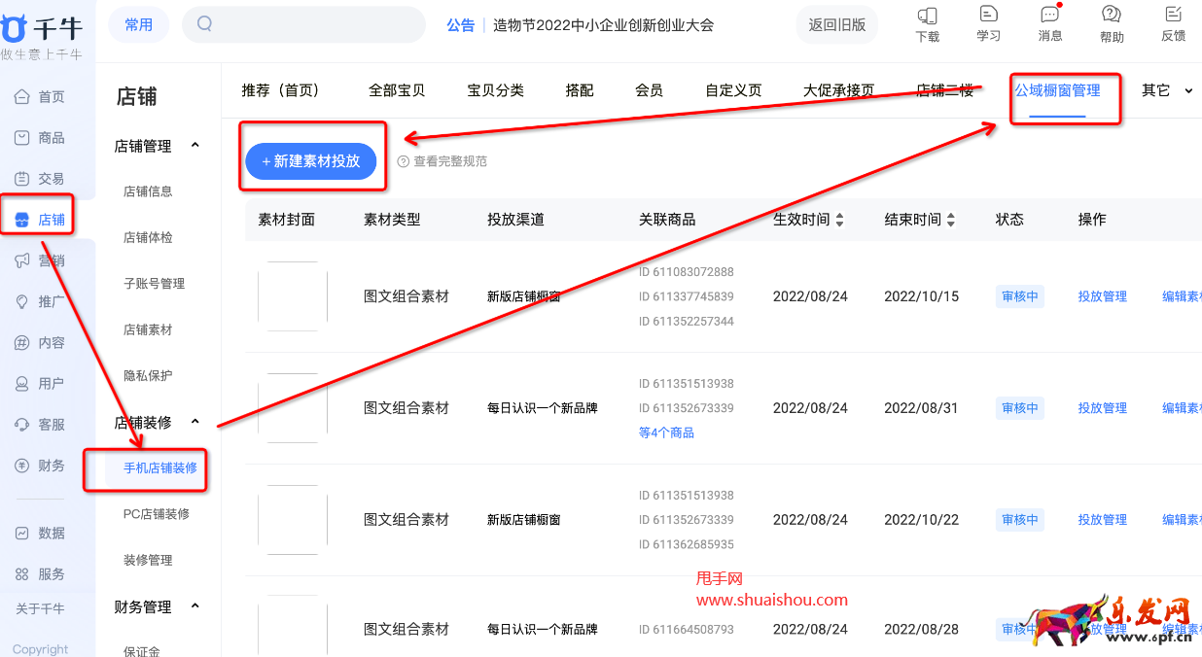
Task: Open the 反馈 icon in the top bar
Action: tap(1172, 23)
